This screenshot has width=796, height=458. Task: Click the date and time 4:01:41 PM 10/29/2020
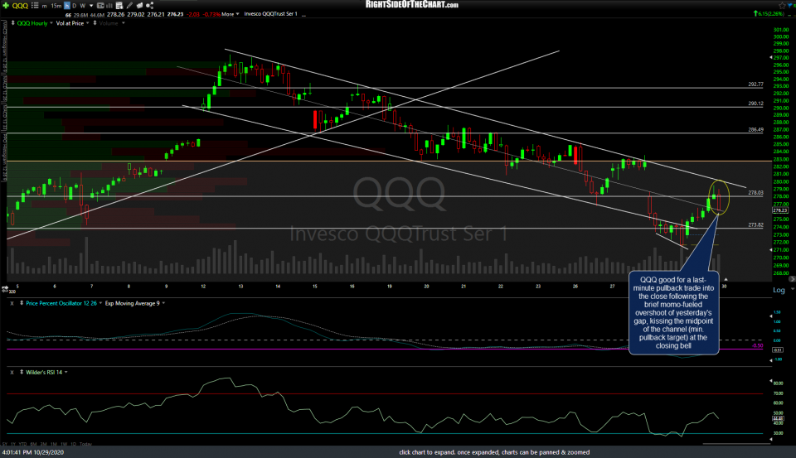click(x=33, y=452)
